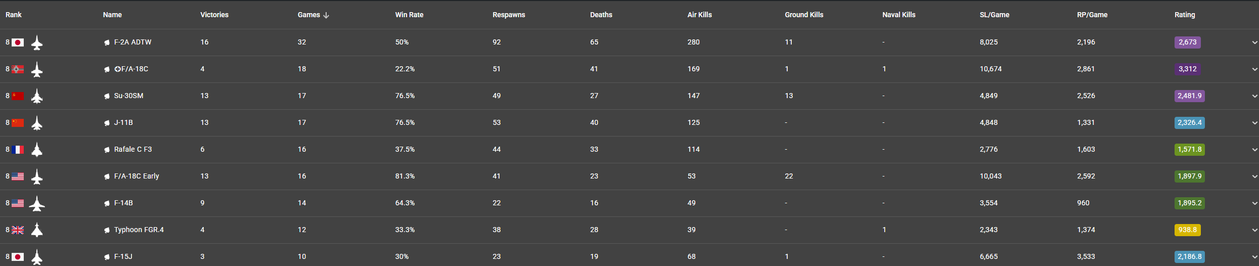Click the China flag in the J-11B row
Viewport: 1259px width, 266px height.
tap(18, 123)
